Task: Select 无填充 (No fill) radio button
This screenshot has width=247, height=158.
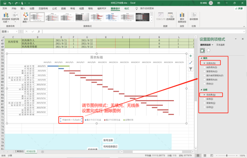Action: tap(204, 63)
